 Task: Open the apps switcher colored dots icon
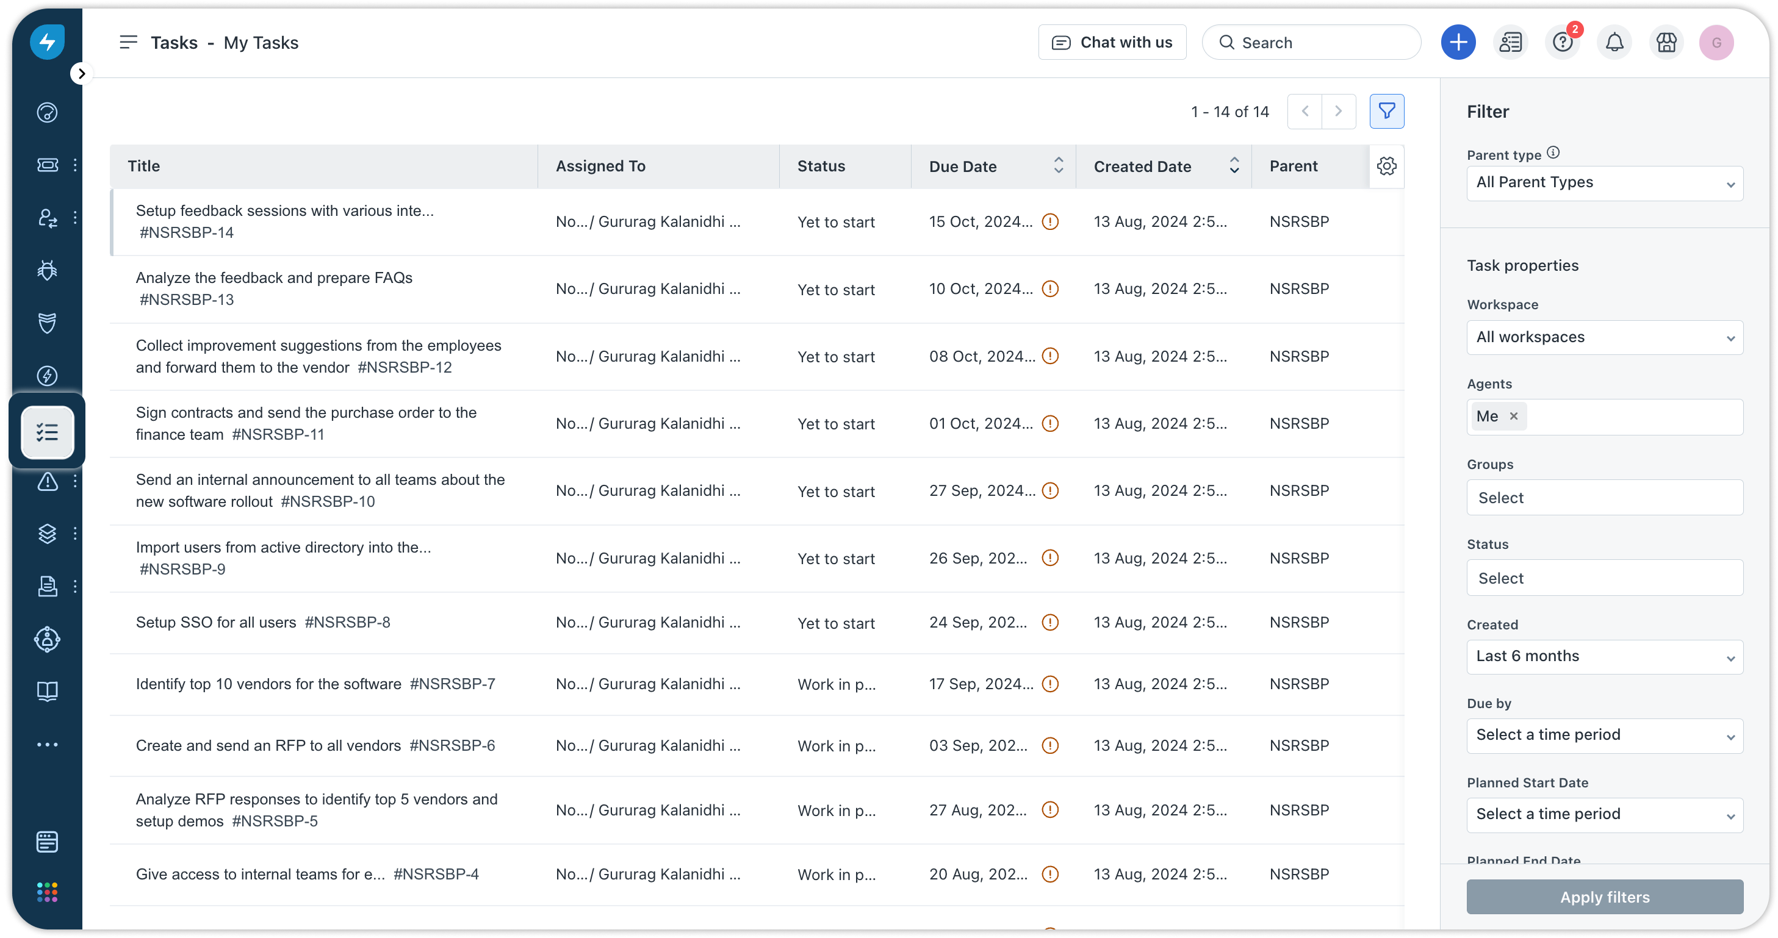click(47, 892)
